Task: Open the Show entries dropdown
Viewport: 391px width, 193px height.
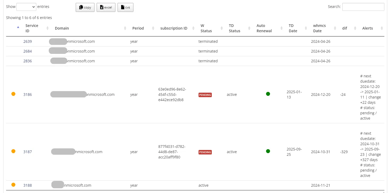Action: tap(26, 7)
